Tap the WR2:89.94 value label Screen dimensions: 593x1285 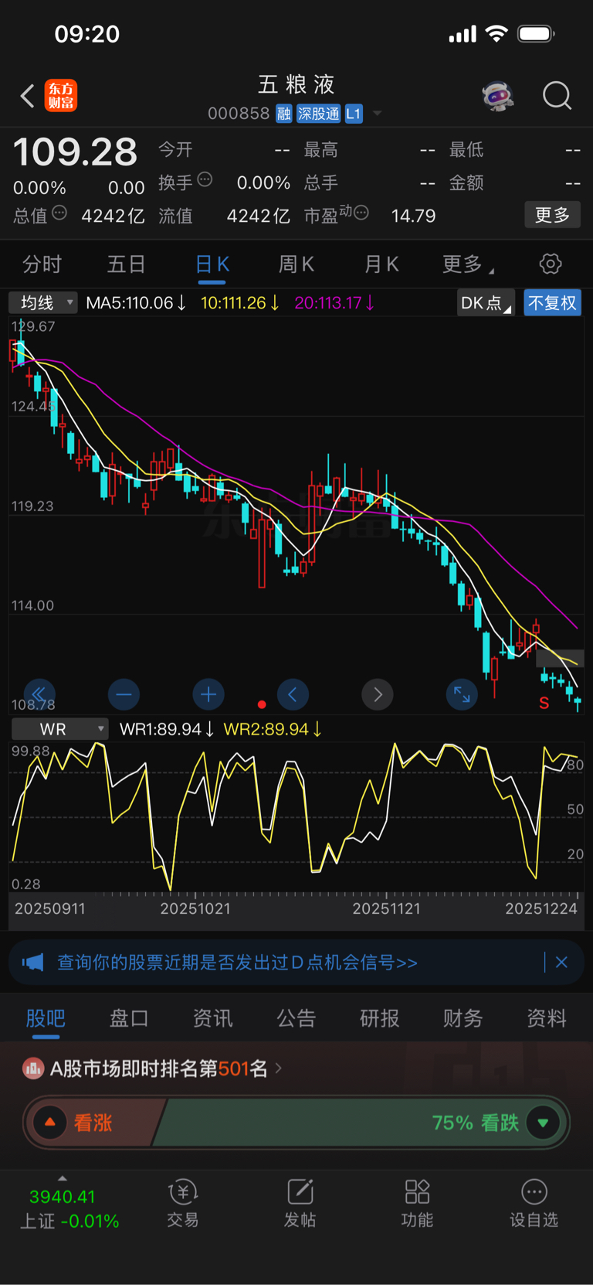click(273, 729)
